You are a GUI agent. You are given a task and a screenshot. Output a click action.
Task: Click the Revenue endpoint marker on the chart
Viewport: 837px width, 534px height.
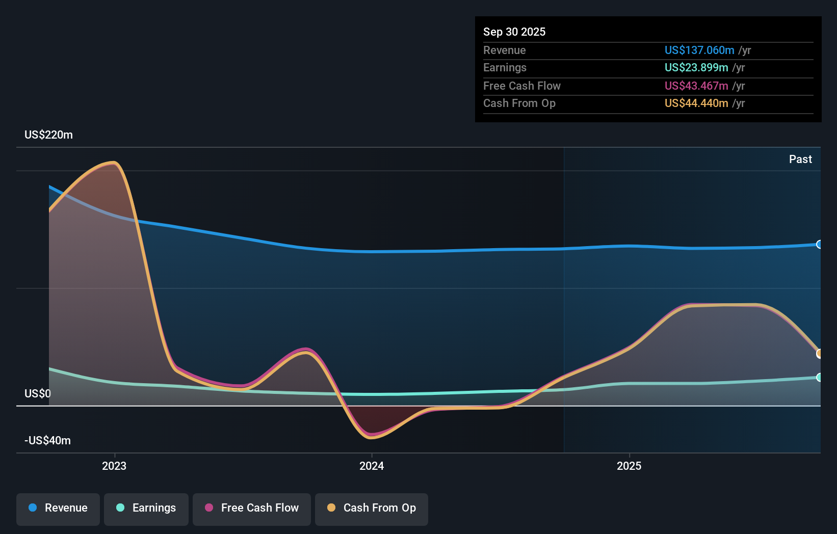click(x=819, y=245)
